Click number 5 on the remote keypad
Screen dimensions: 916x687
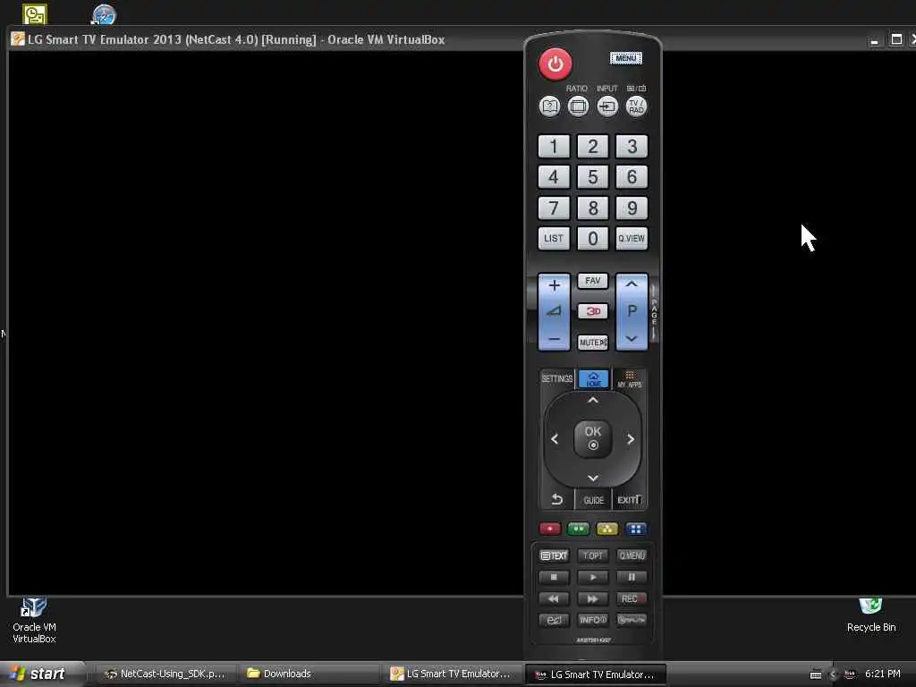click(x=593, y=176)
